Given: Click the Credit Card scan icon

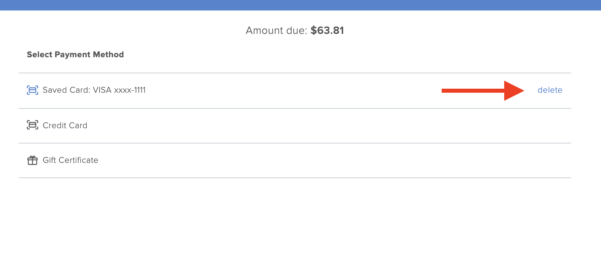Looking at the screenshot, I should tap(32, 125).
